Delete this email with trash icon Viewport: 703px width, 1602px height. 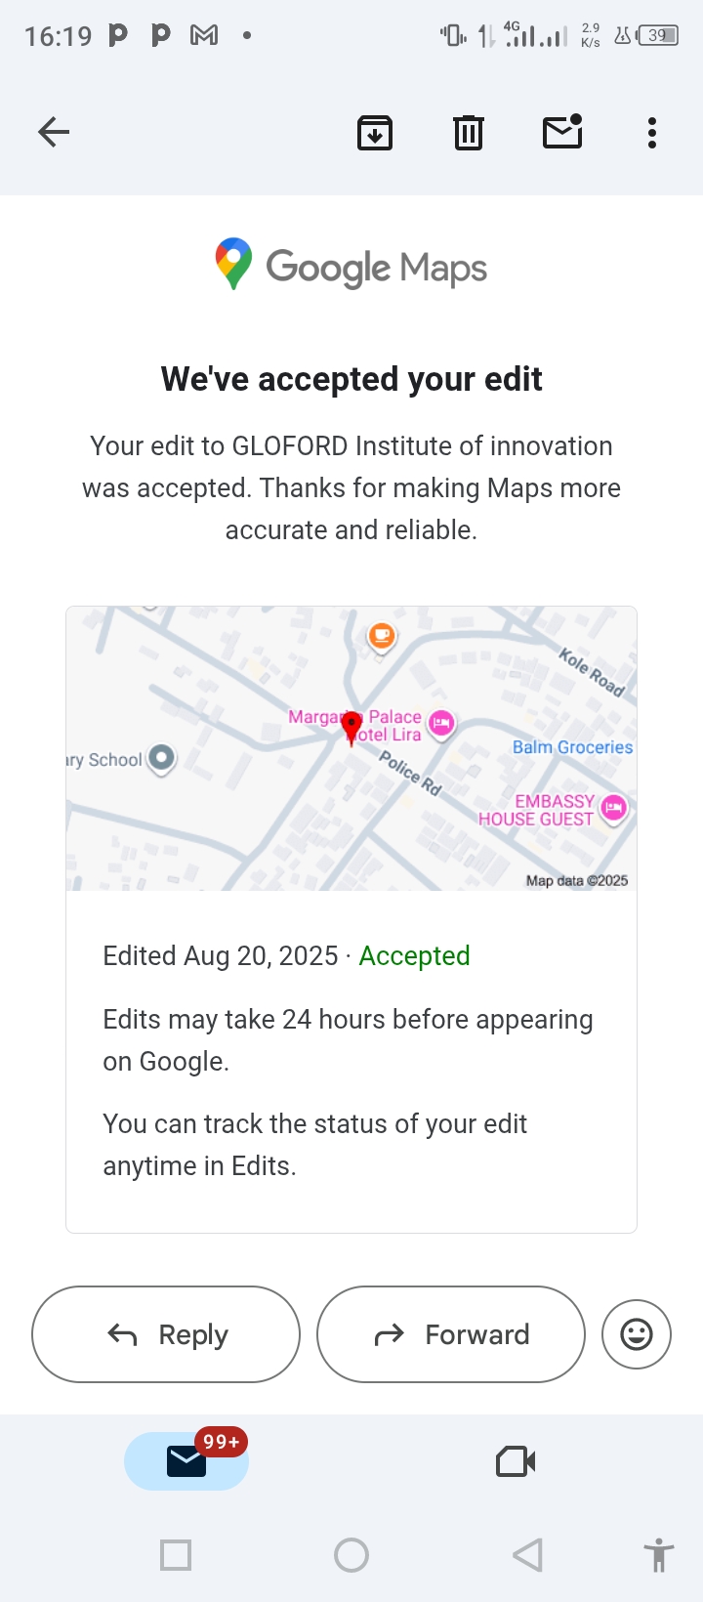(x=469, y=133)
